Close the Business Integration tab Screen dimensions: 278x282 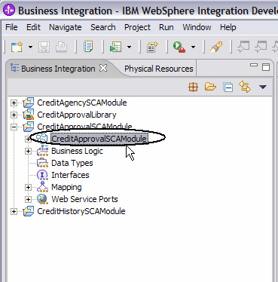[103, 68]
